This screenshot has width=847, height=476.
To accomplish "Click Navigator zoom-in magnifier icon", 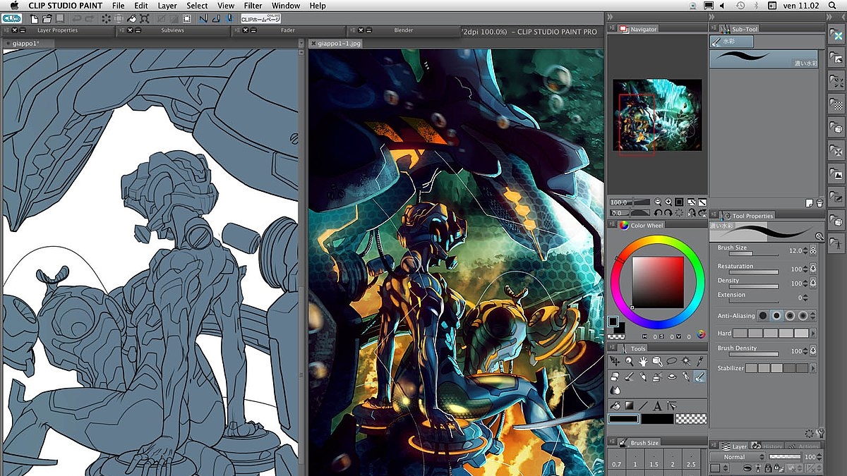I will click(668, 202).
